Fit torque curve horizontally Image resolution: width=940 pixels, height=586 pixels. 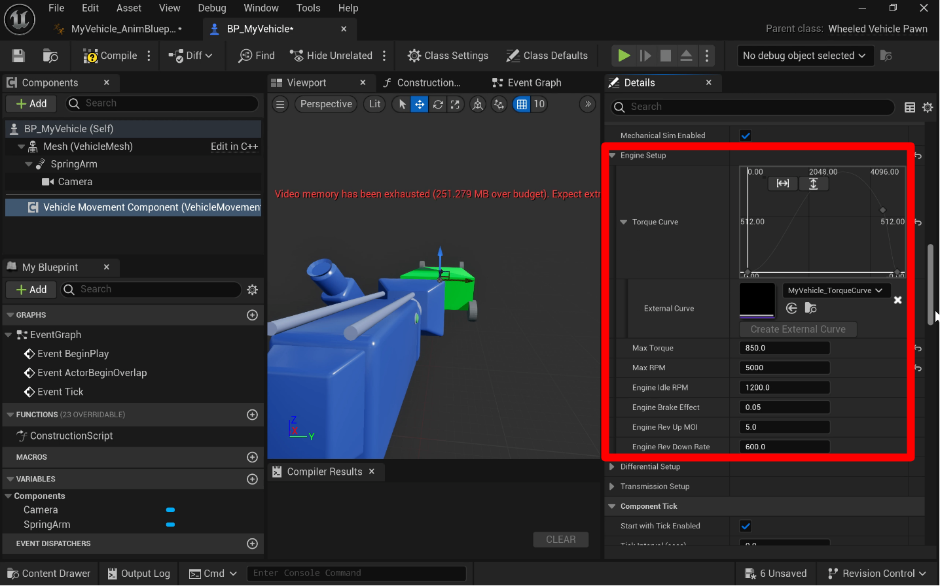pos(783,184)
